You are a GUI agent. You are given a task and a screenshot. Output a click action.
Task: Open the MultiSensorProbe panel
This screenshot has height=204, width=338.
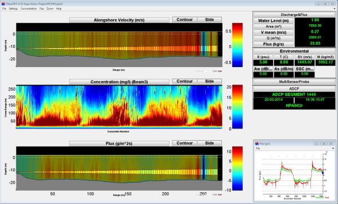pos(294,82)
